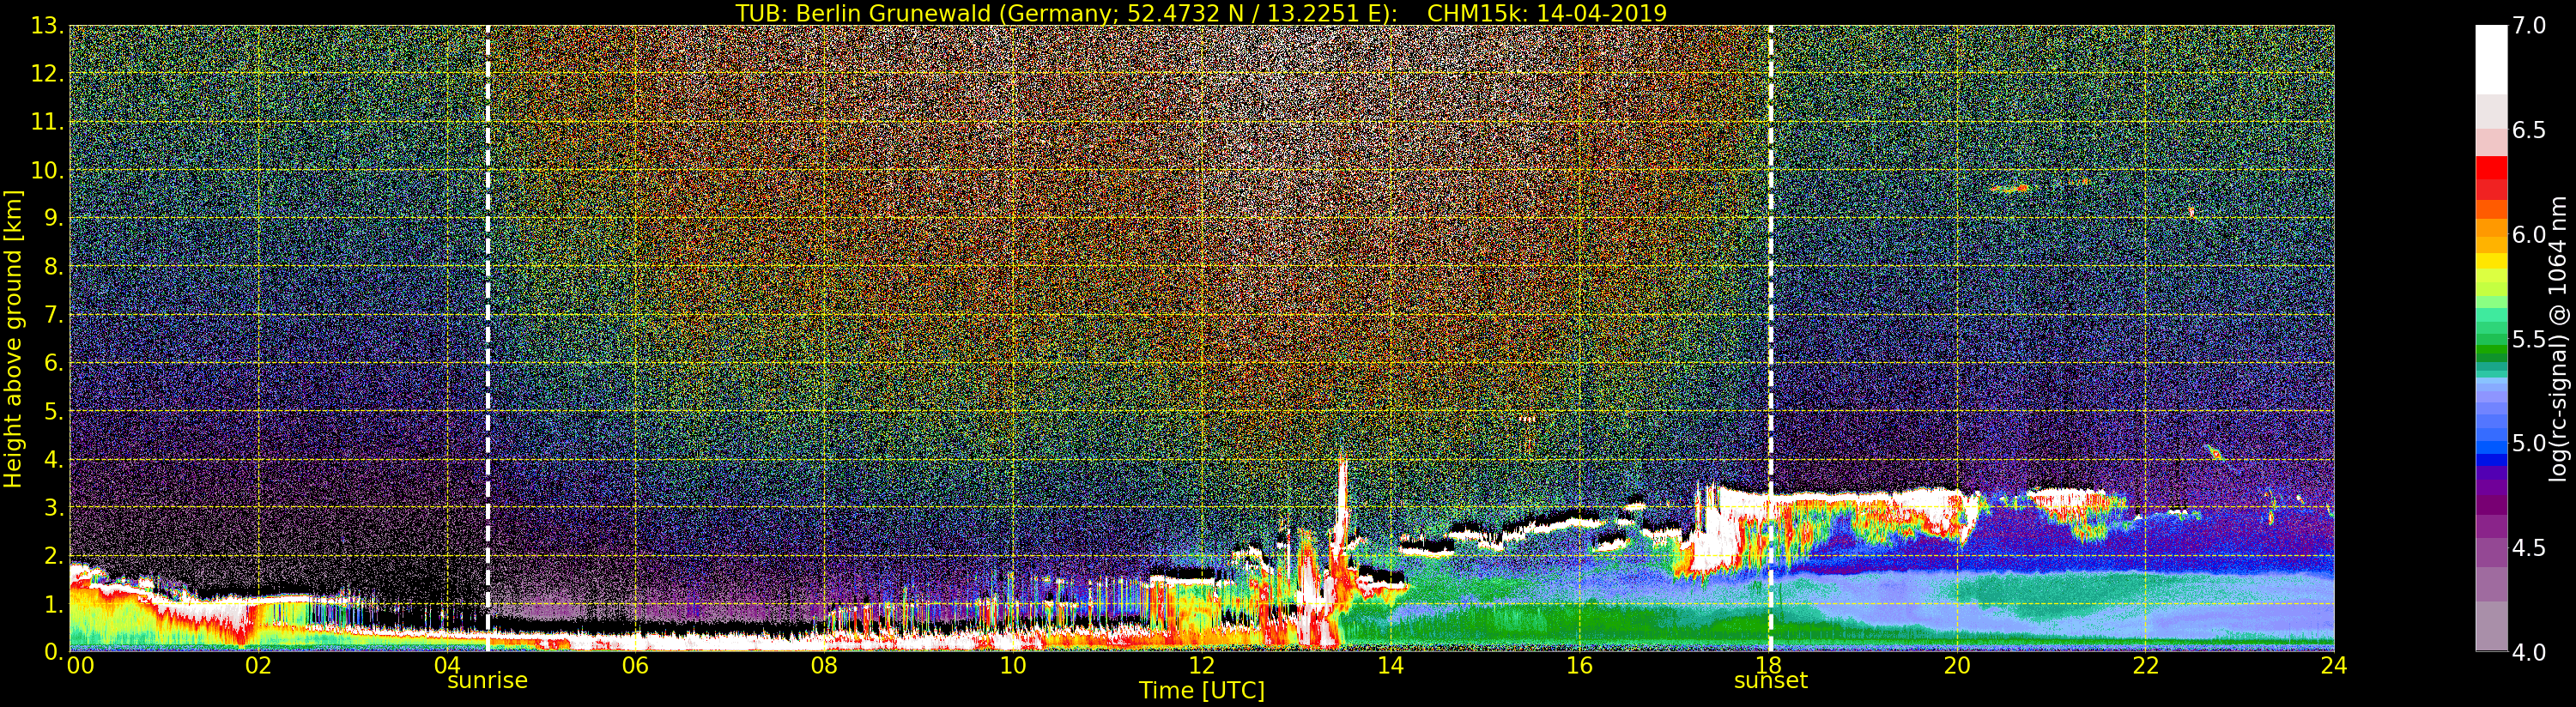Click colorbar value '6.0'
This screenshot has height=707, width=2576.
pos(2529,234)
